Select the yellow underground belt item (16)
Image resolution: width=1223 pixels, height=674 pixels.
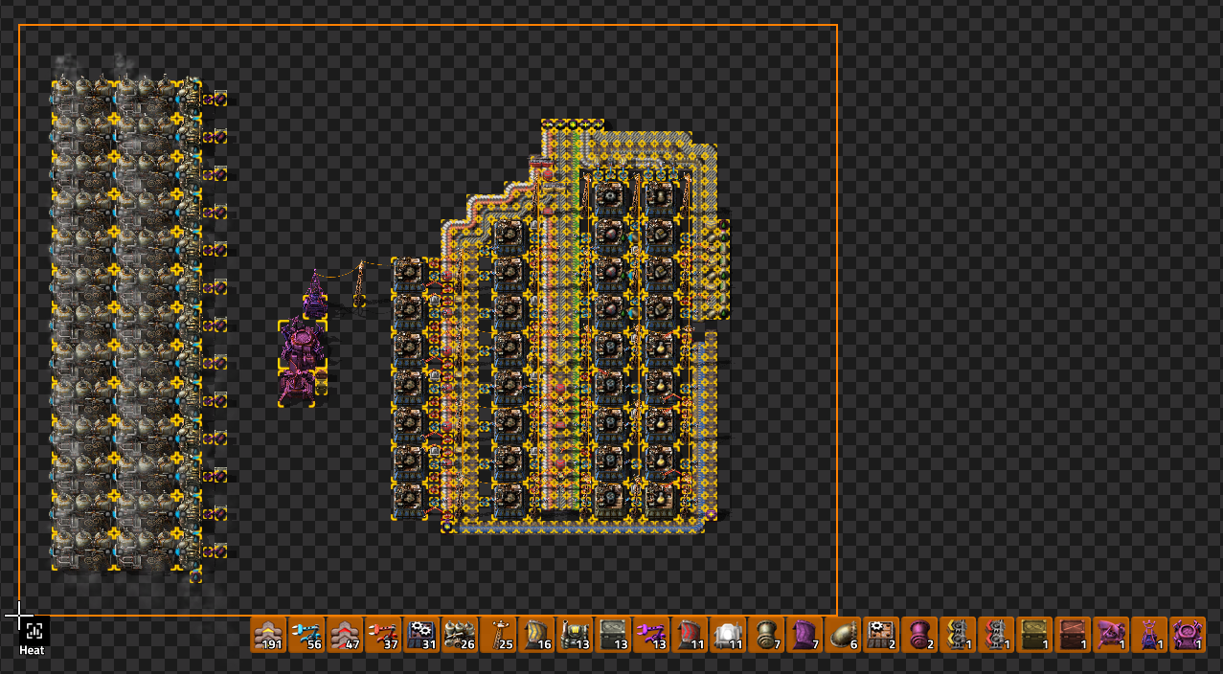536,635
